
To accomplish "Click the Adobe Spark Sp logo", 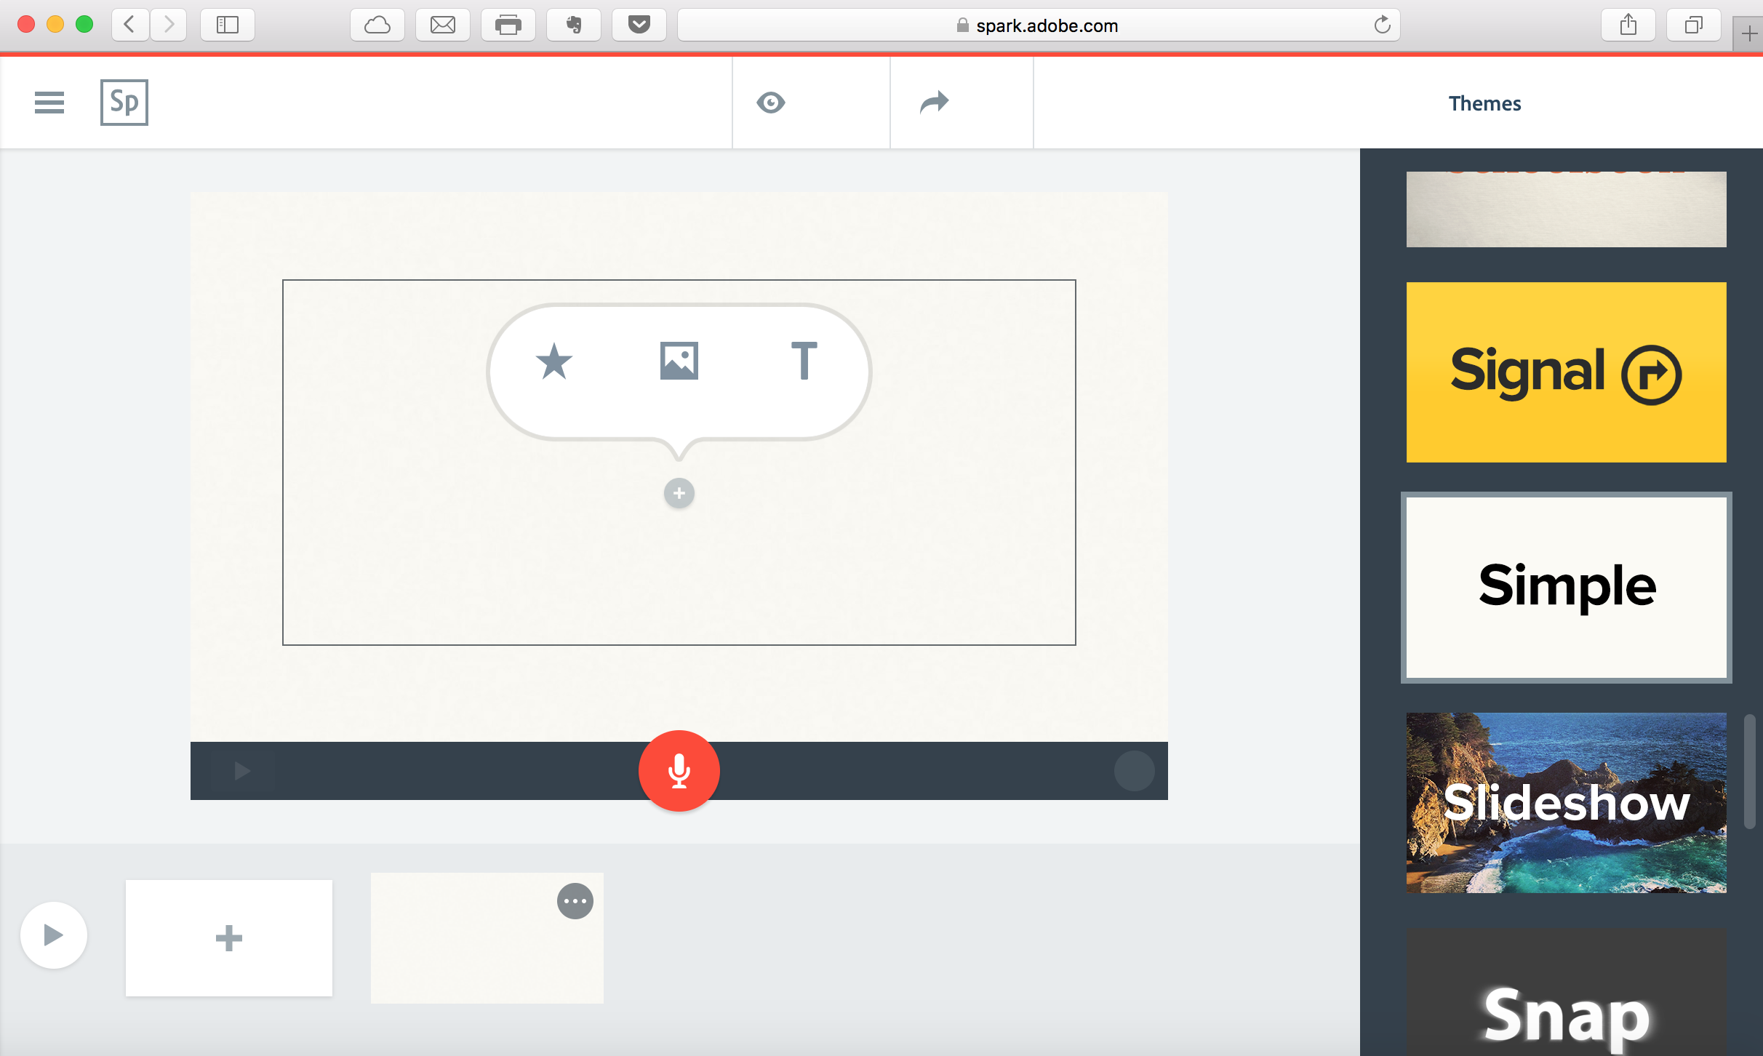I will (124, 103).
